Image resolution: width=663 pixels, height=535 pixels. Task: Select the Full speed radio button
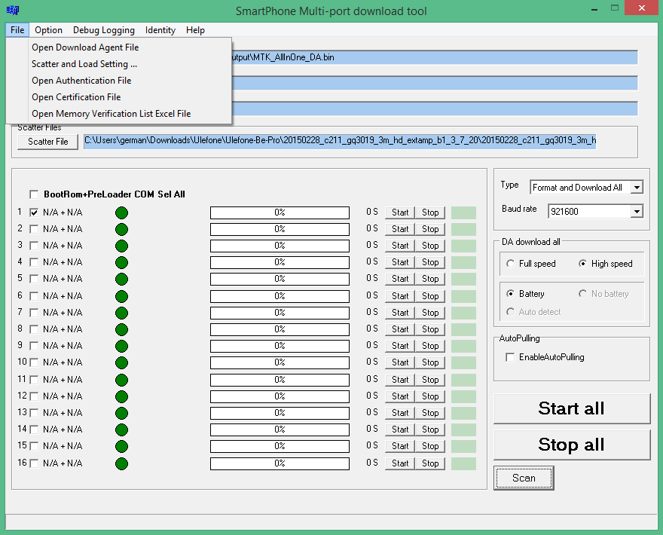[512, 264]
